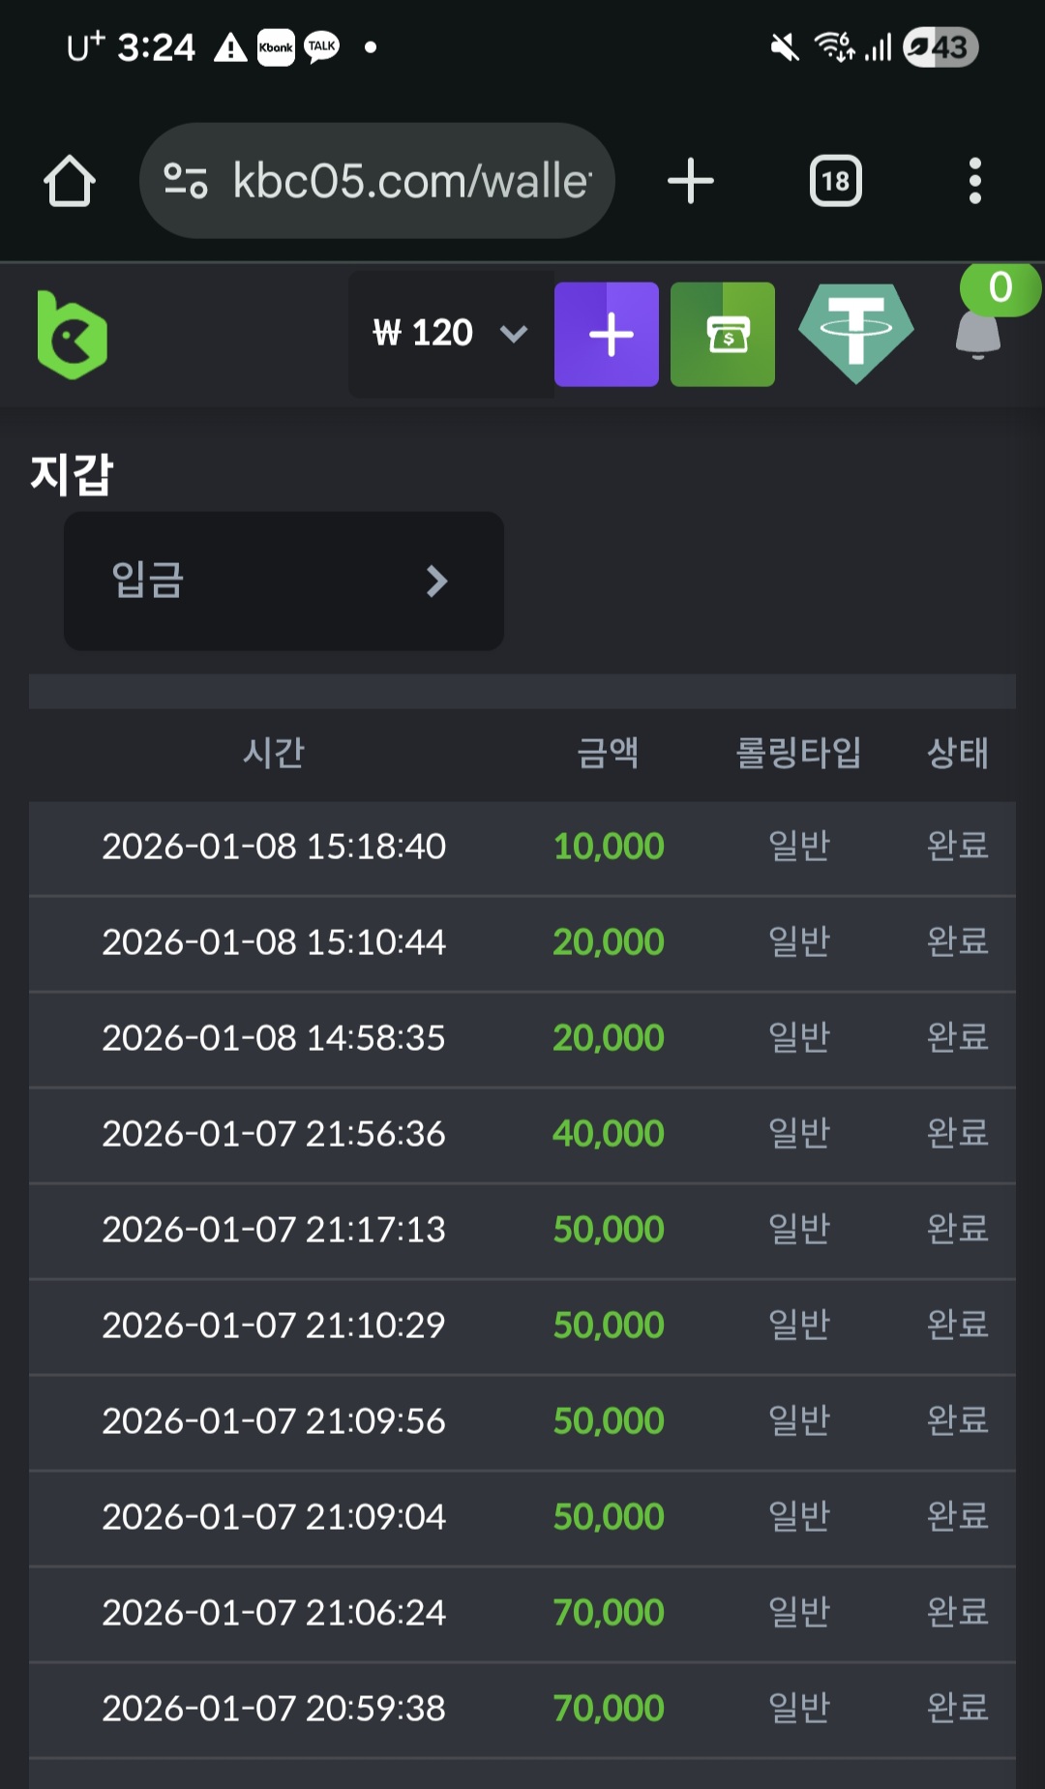Image resolution: width=1045 pixels, height=1789 pixels.
Task: Tap the chevron arrow beside 입금
Action: [437, 581]
